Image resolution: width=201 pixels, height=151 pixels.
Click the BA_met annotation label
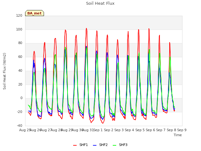point(35,13)
